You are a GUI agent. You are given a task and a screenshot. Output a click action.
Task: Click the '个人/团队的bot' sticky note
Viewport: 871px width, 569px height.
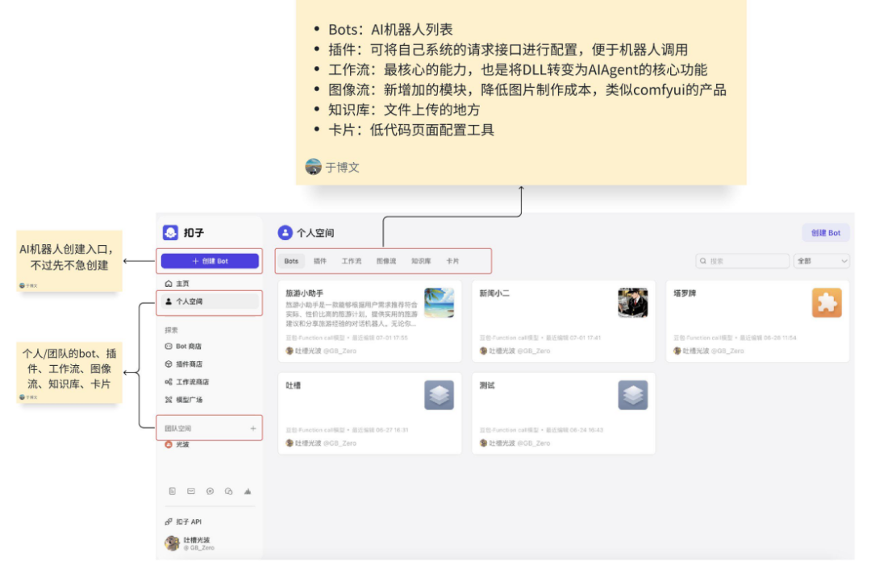click(x=69, y=372)
